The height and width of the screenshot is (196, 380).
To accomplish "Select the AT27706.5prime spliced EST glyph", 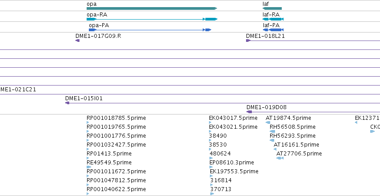I will (280, 158).
